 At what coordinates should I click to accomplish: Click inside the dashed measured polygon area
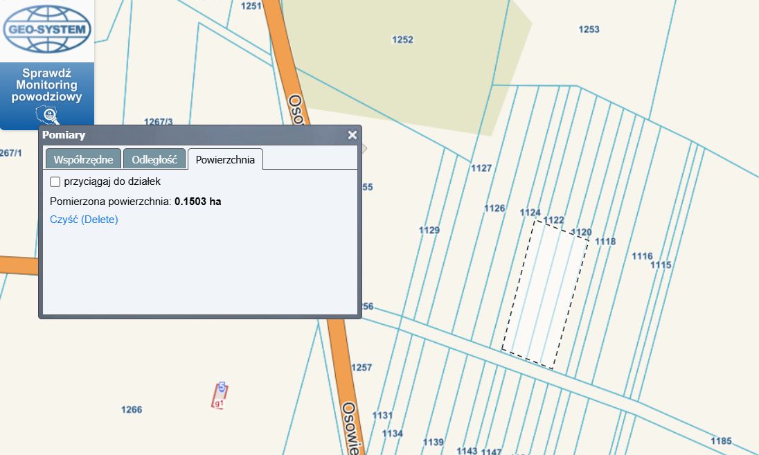546,294
